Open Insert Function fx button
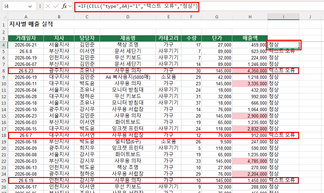 click(x=64, y=6)
